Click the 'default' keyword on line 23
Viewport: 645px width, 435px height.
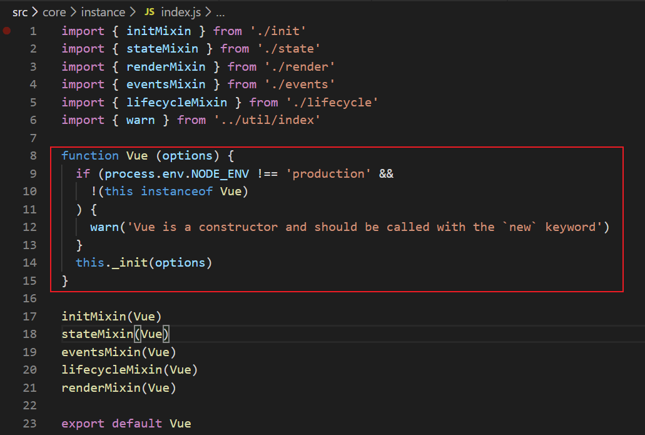pyautogui.click(x=137, y=424)
